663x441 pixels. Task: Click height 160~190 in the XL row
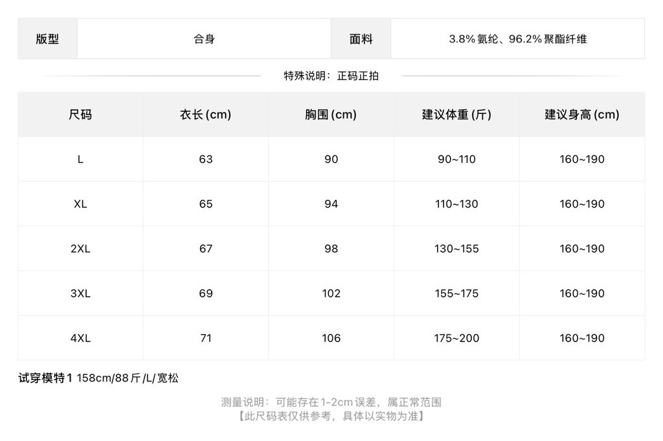click(582, 204)
